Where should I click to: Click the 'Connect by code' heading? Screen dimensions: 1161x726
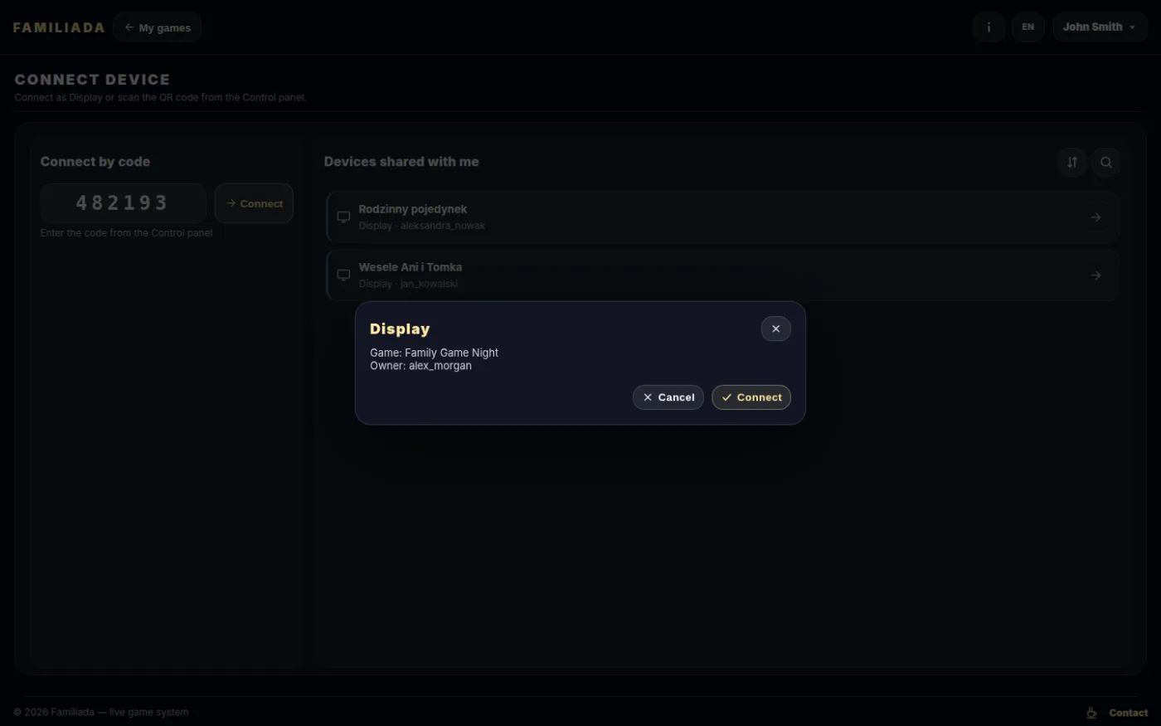[x=95, y=162]
